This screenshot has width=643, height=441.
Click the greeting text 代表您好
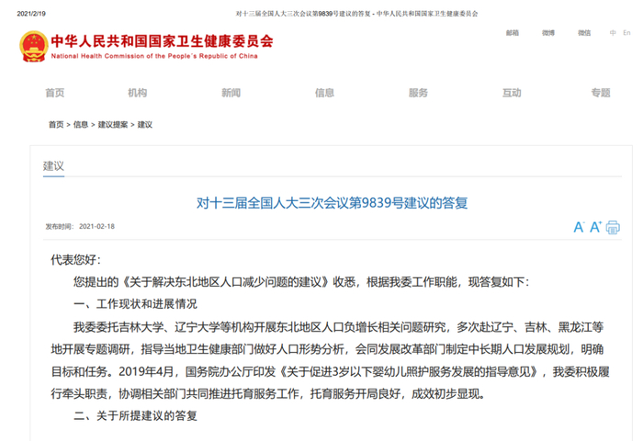click(x=76, y=260)
